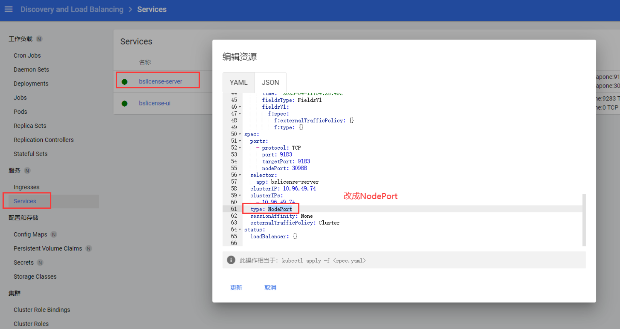Open bslicense-ui service link
Screen dimensions: 620x329
click(x=155, y=103)
